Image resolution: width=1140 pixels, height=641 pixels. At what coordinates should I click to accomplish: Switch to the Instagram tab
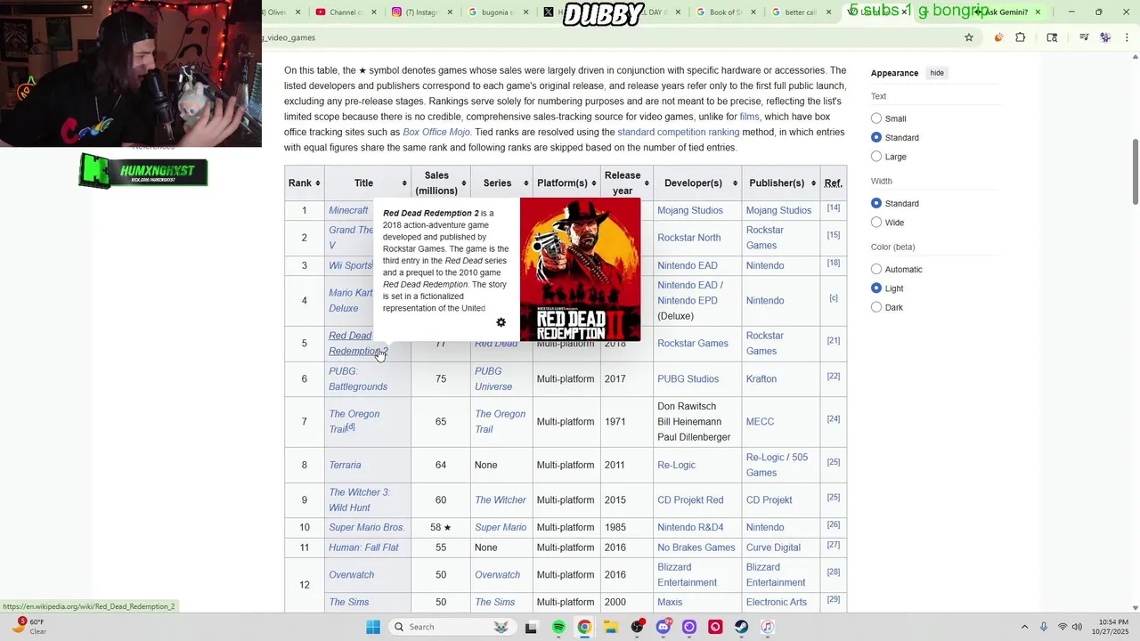(421, 12)
